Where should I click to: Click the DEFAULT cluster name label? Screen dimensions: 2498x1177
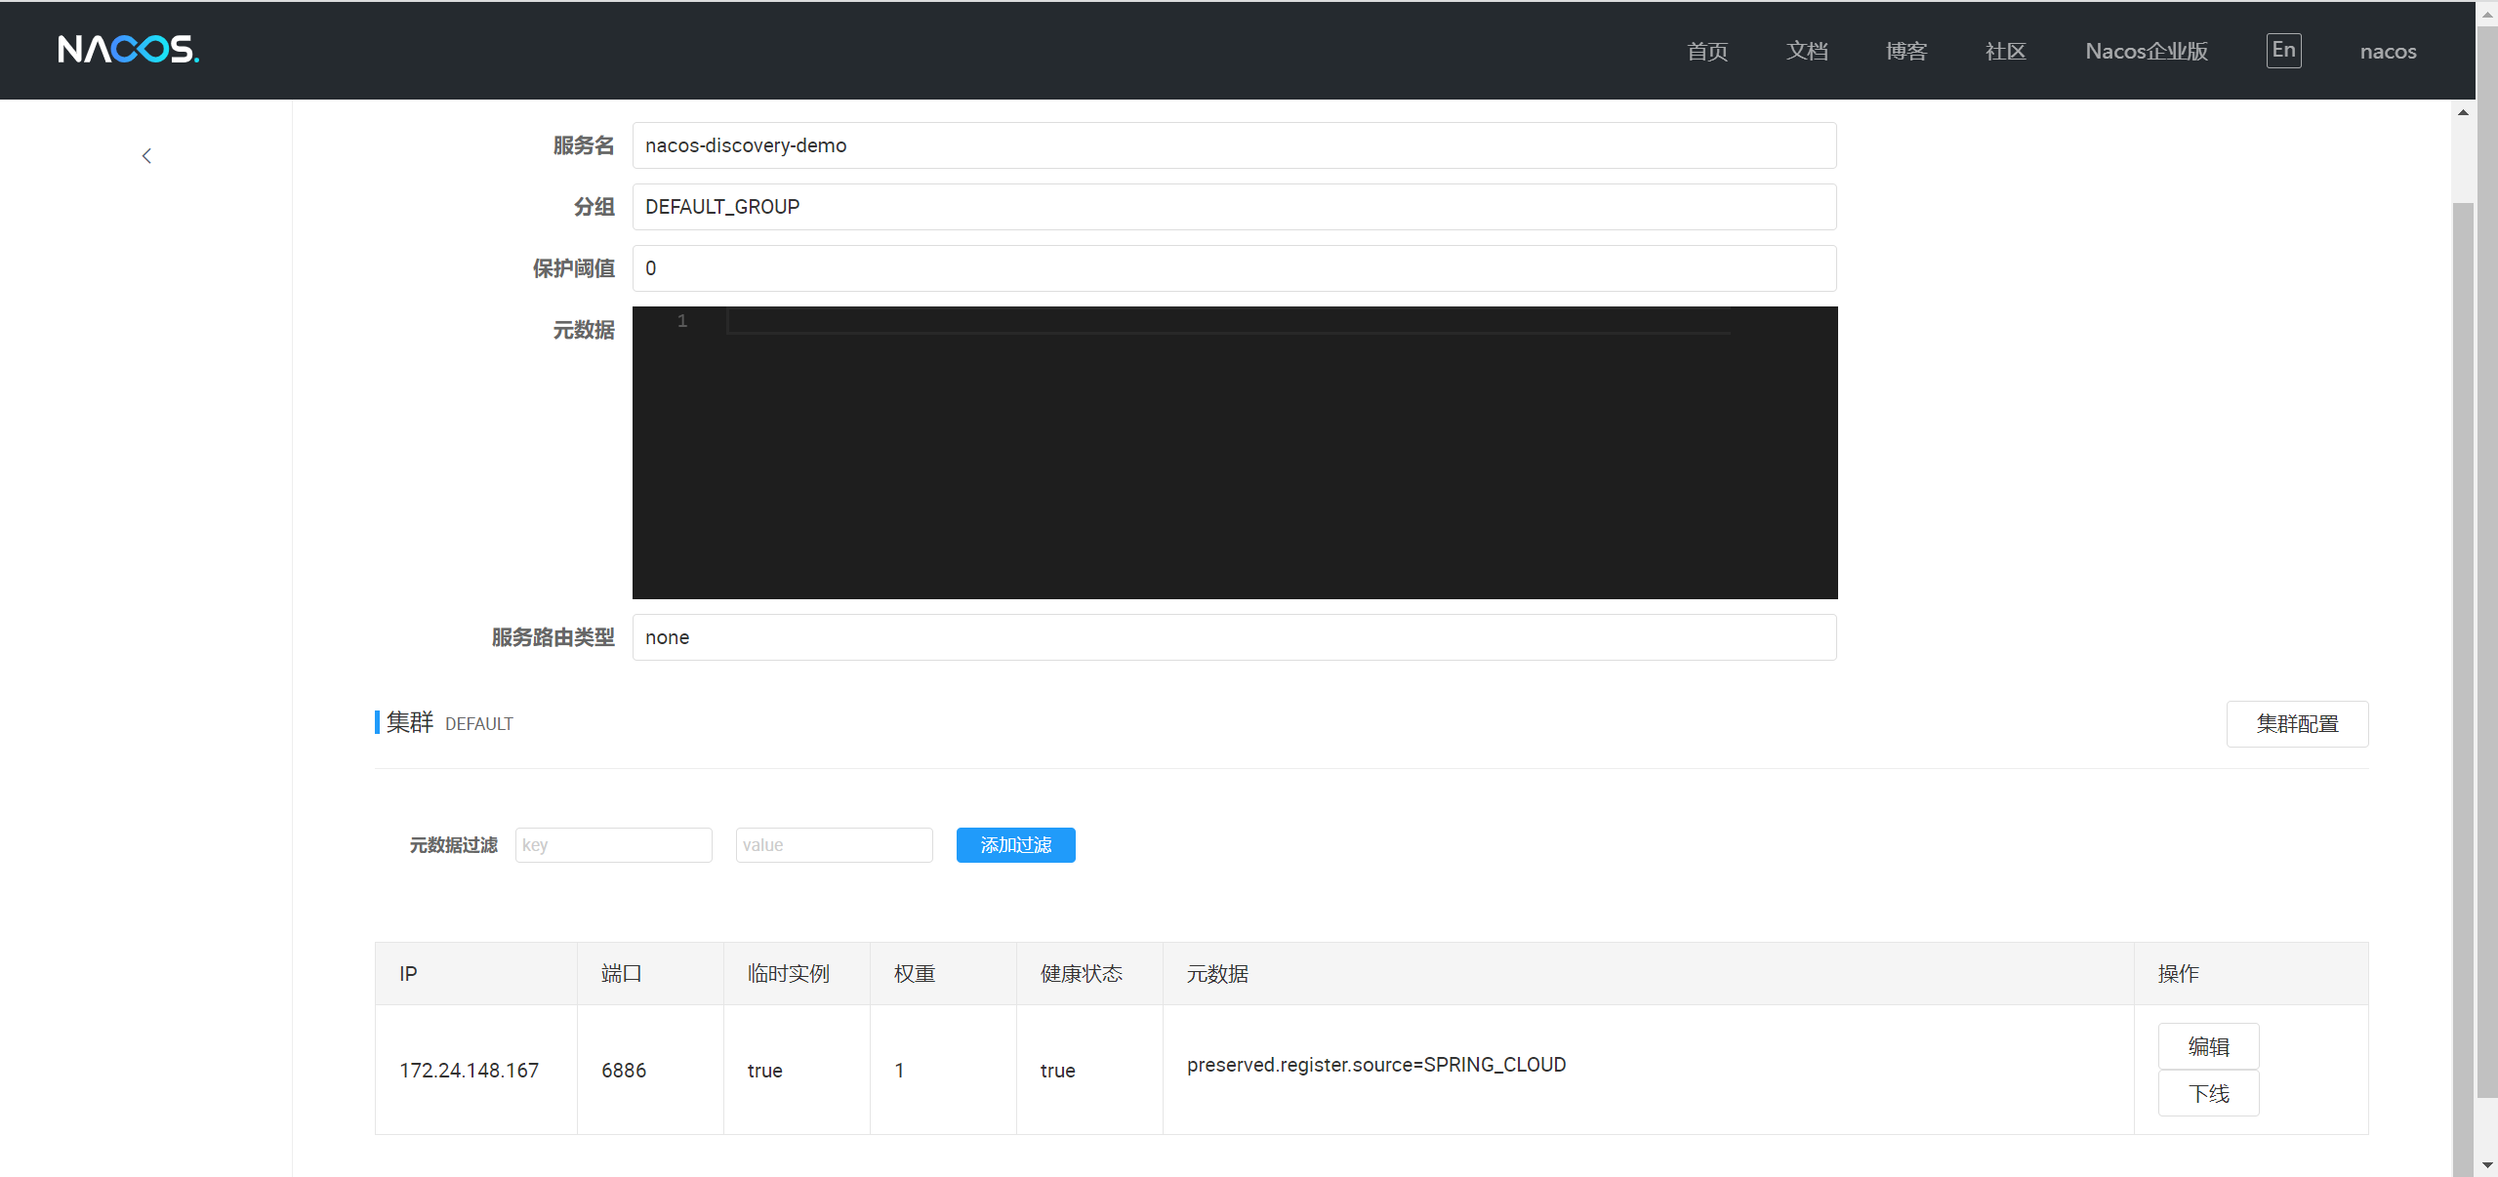pyautogui.click(x=479, y=724)
